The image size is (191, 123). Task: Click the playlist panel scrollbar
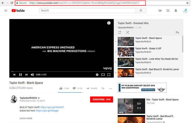click(183, 44)
